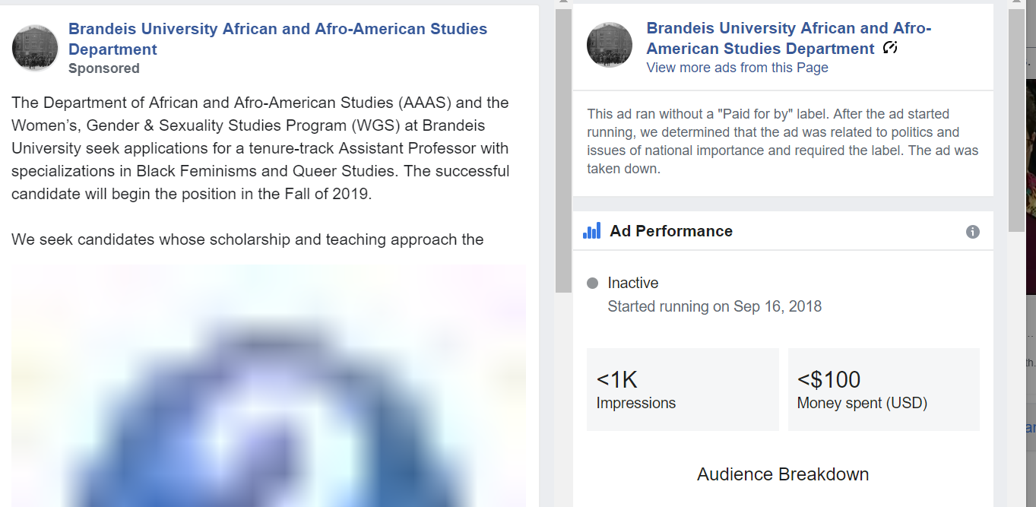Click the gauge icon beside the page name
The width and height of the screenshot is (1036, 507).
[x=890, y=49]
